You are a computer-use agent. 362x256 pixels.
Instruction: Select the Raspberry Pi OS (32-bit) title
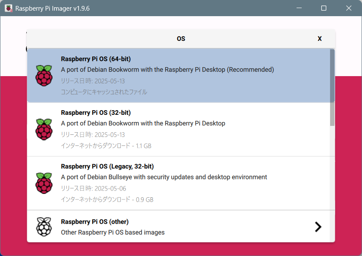pyautogui.click(x=96, y=113)
